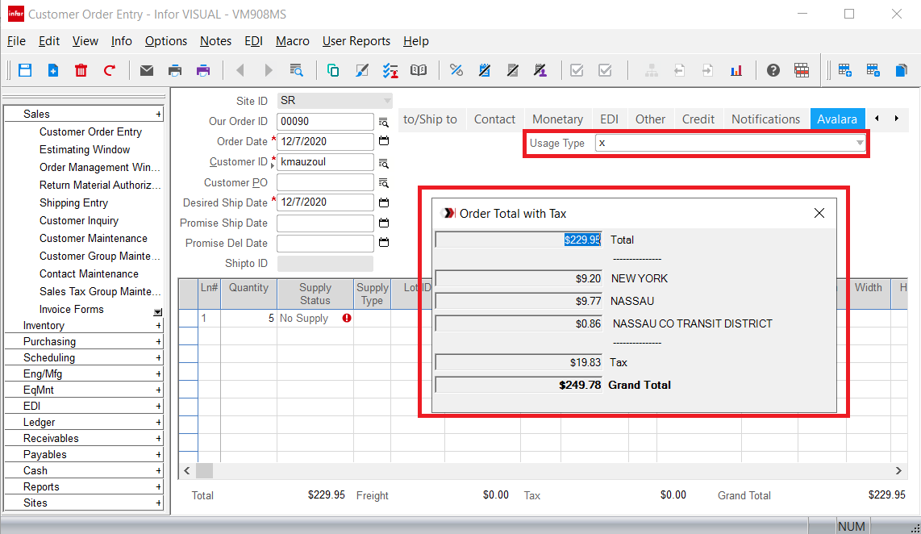Create a new order document
921x534 pixels.
pos(53,70)
